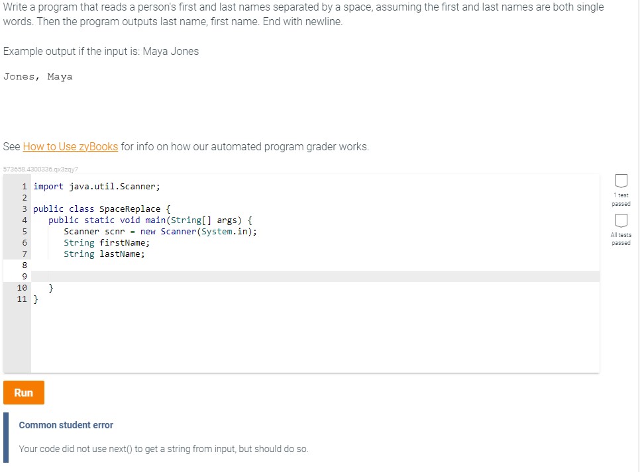Click the Scanner scnr declaration line
The image size is (640, 472).
(159, 231)
